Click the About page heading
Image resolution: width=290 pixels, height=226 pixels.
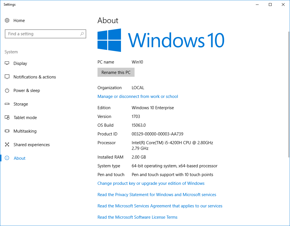108,20
